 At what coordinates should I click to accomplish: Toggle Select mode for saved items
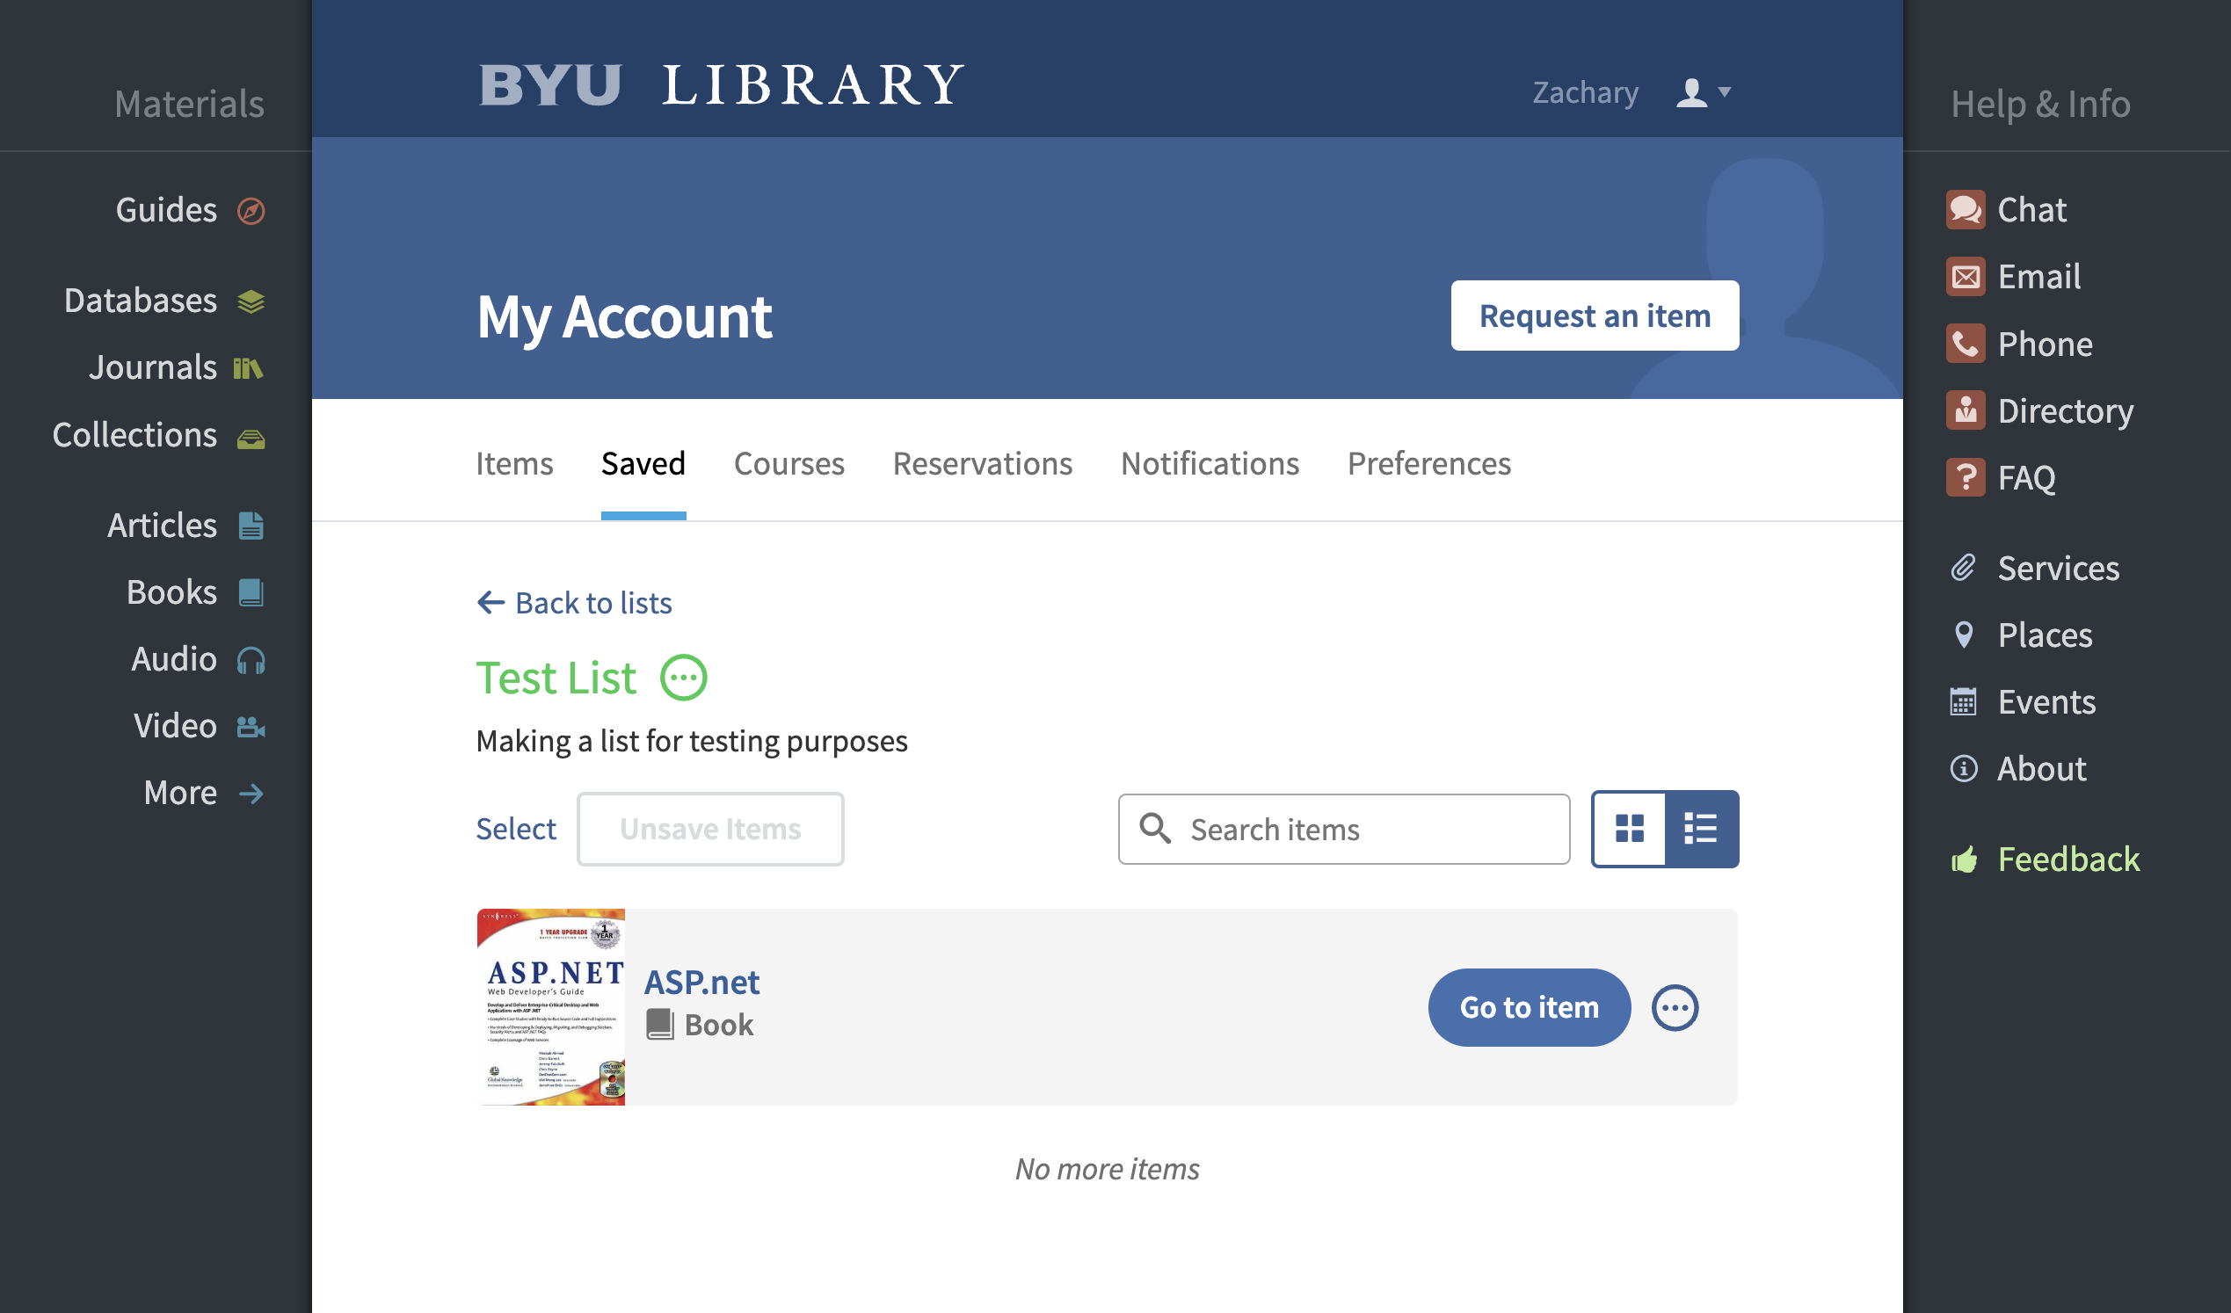[x=516, y=829]
